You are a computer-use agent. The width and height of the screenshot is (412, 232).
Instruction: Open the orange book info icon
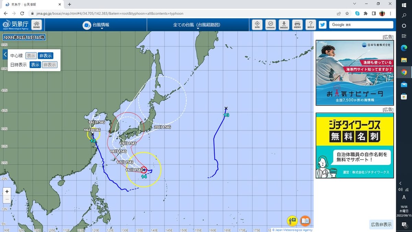[305, 220]
